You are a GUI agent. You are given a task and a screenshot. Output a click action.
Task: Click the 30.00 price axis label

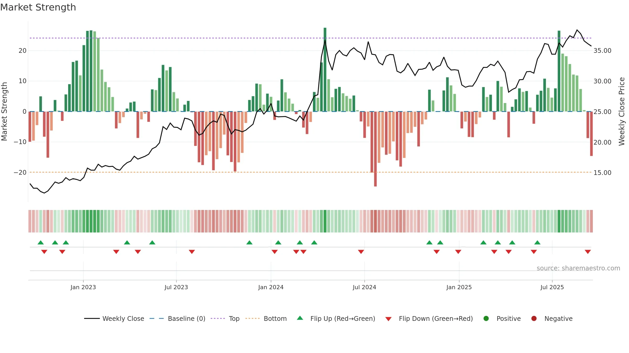tap(602, 81)
